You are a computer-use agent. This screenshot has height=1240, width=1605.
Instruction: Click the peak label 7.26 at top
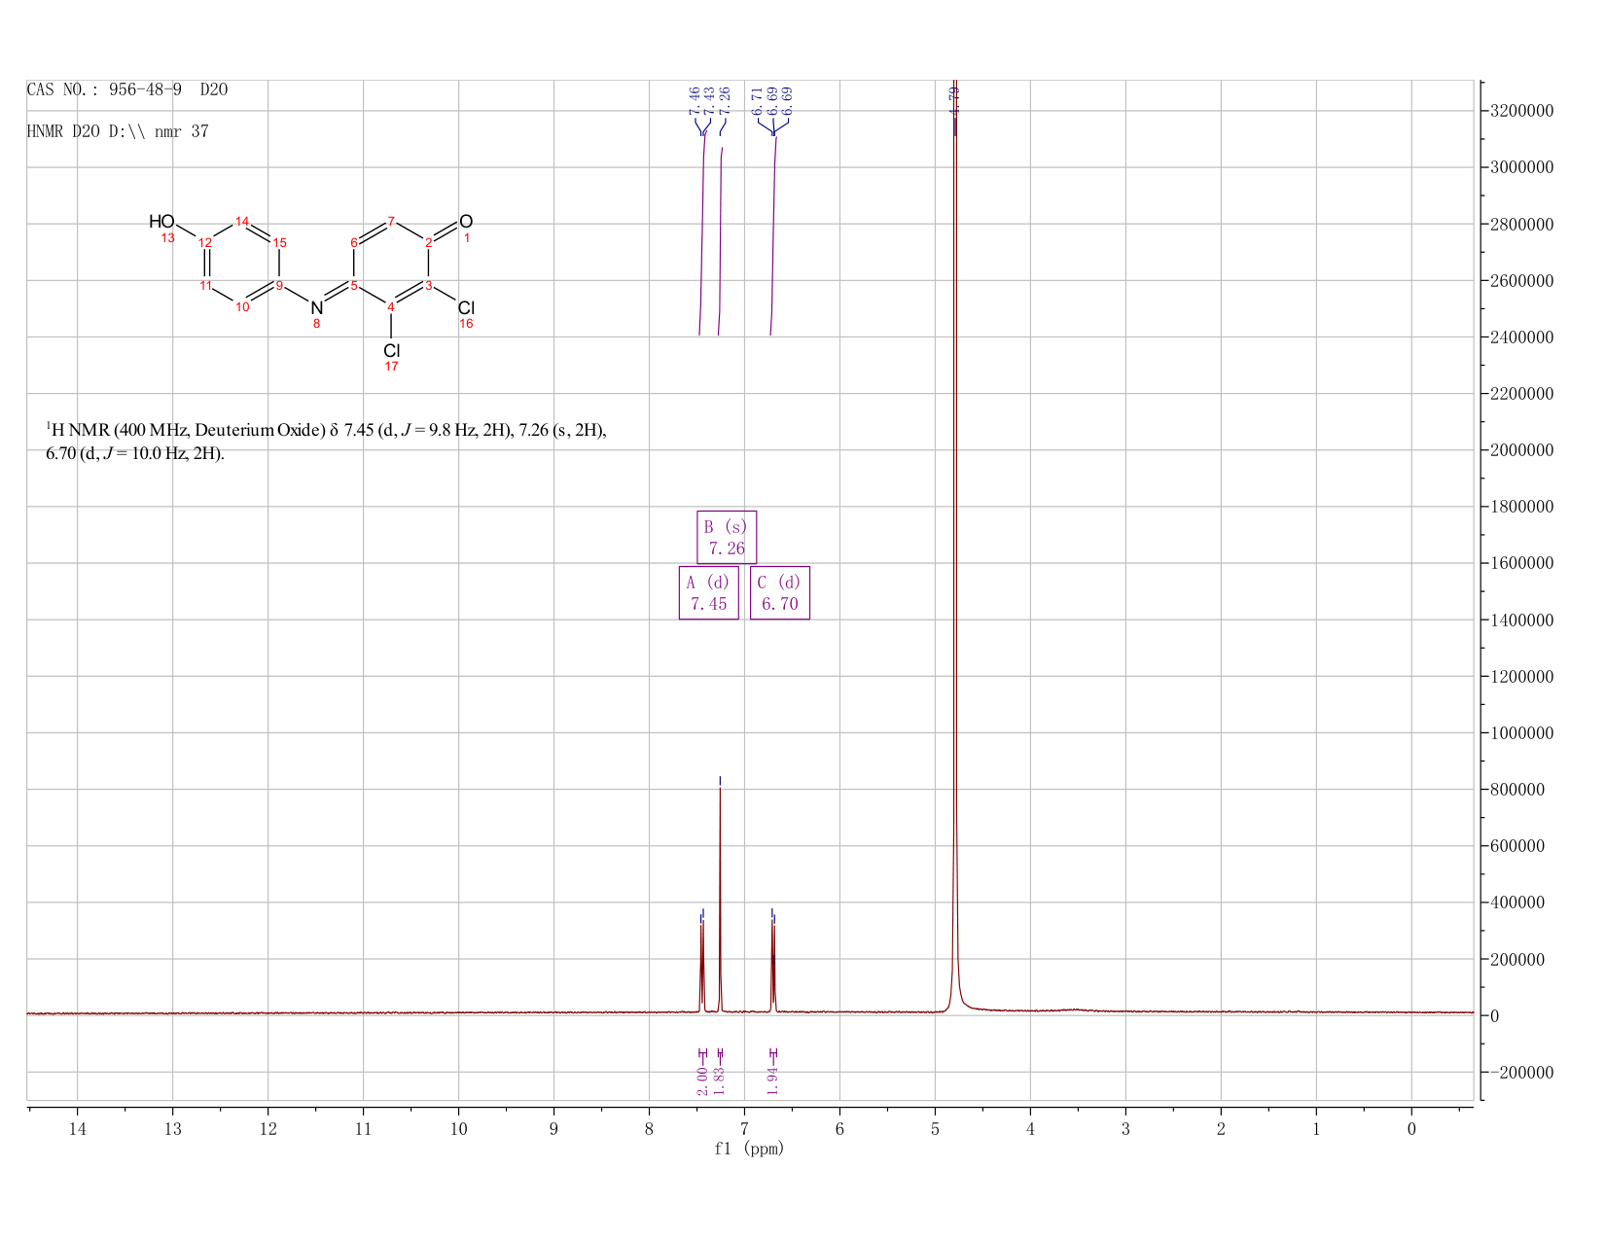coord(725,99)
